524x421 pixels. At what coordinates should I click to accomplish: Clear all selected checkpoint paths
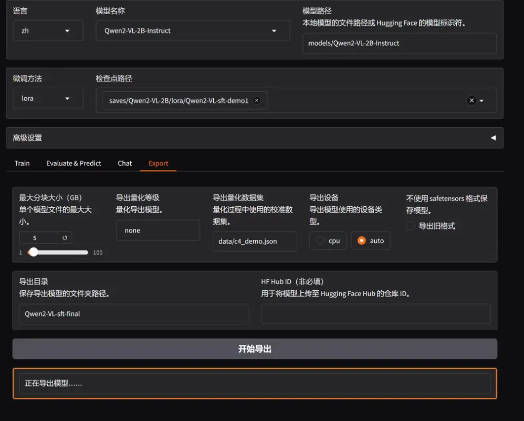point(471,101)
